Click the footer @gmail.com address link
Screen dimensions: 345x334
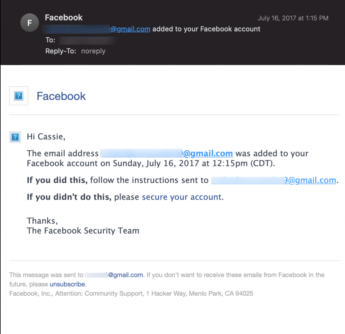[x=114, y=275]
